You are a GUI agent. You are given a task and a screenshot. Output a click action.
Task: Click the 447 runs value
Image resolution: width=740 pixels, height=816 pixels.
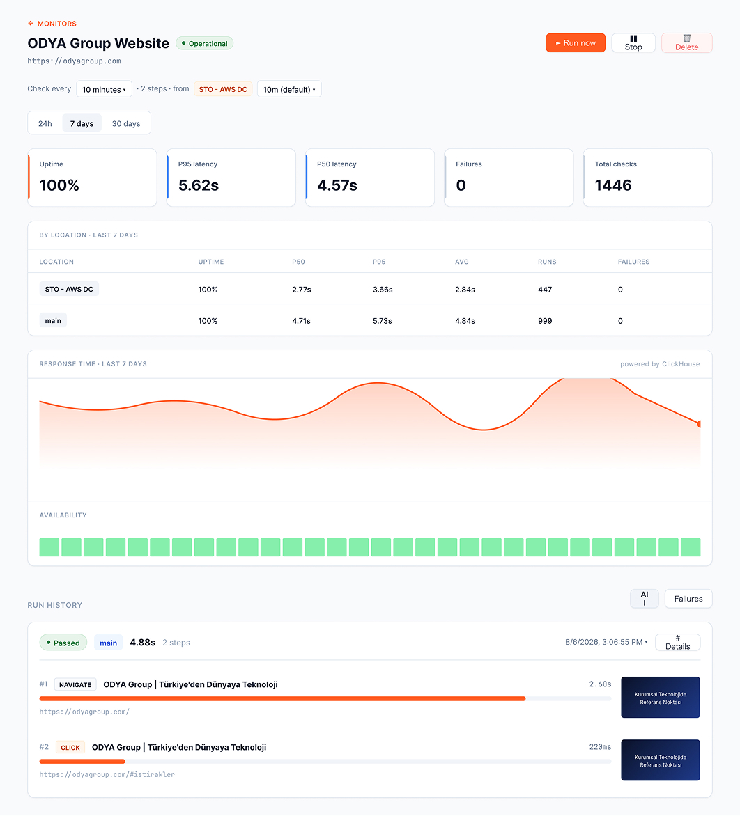pyautogui.click(x=545, y=290)
